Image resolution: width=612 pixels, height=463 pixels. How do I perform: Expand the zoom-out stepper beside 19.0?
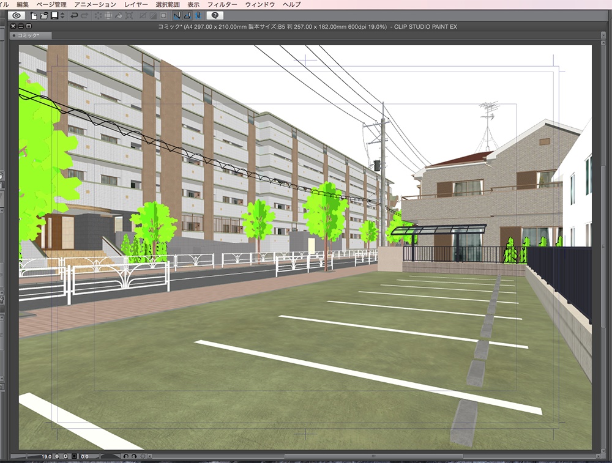[56, 456]
